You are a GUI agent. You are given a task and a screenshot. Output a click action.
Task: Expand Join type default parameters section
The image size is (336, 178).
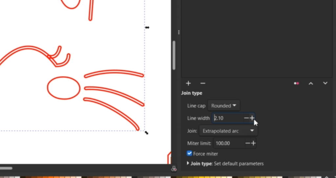188,163
